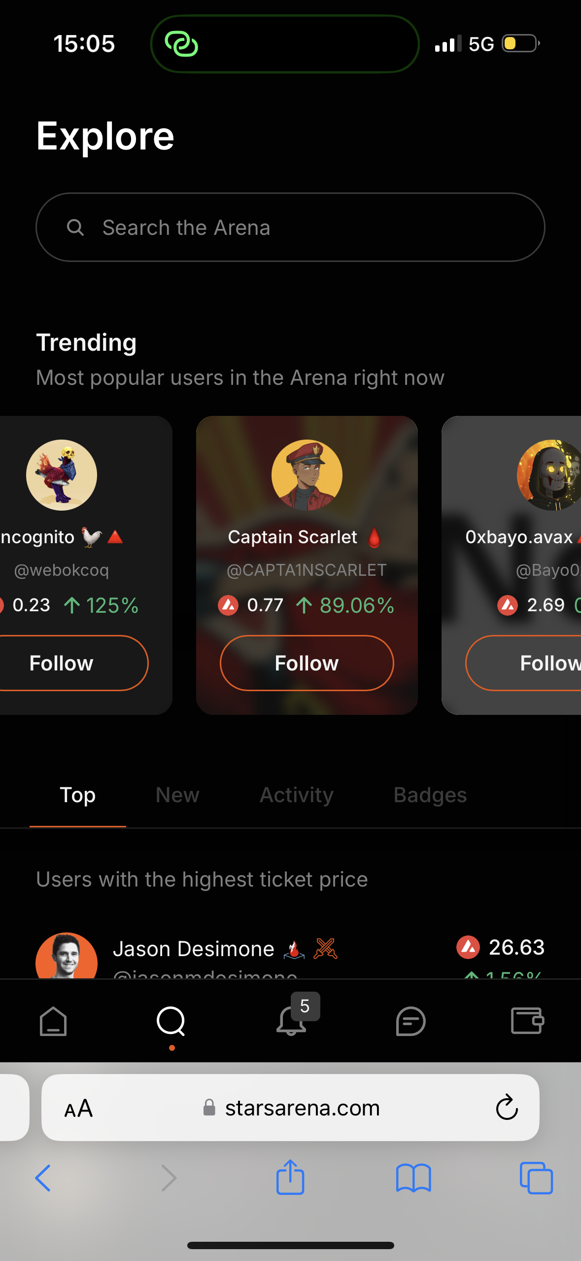Go back with Safari back arrow

click(43, 1178)
